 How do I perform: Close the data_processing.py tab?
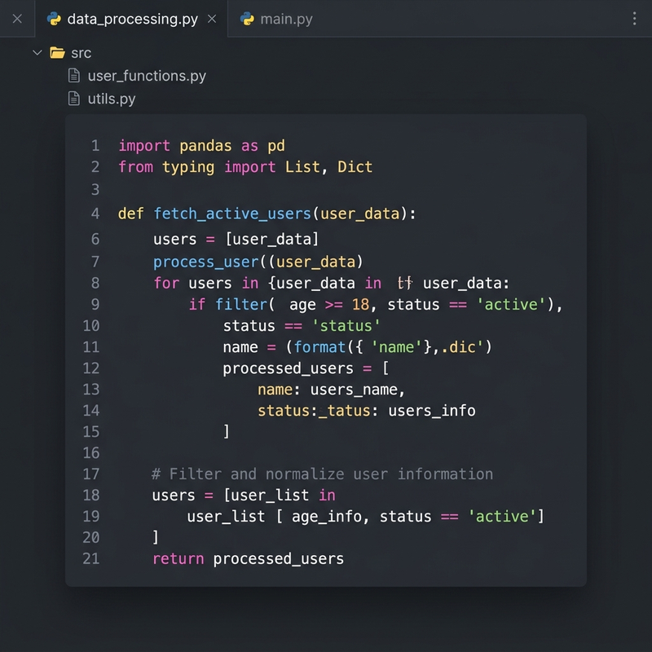(212, 19)
